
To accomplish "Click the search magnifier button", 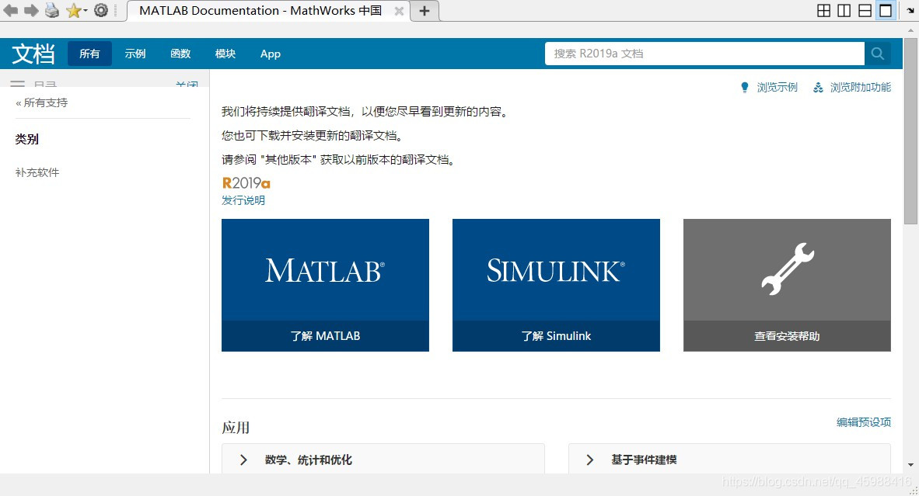I will 877,54.
